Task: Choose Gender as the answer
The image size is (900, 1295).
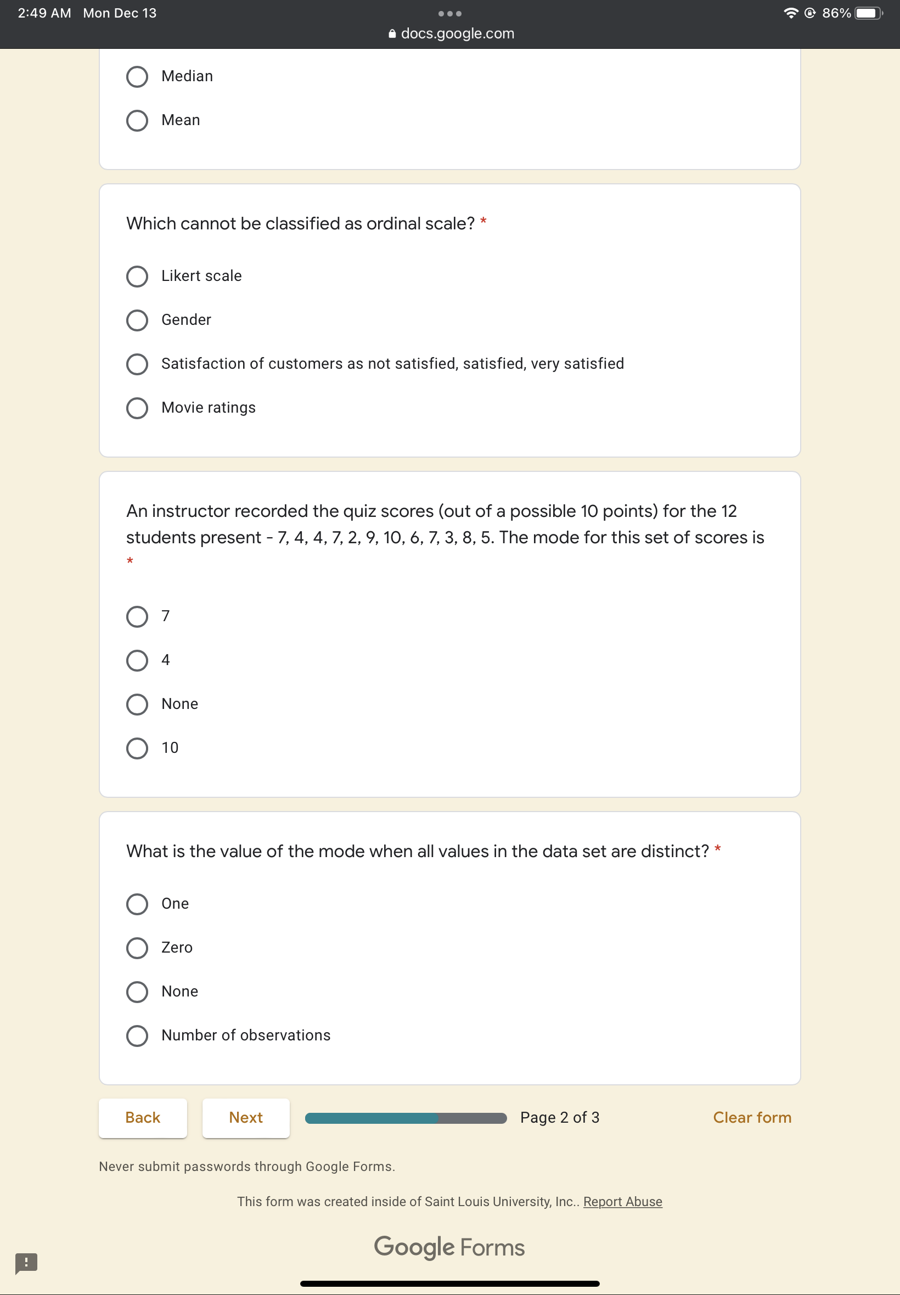Action: tap(137, 320)
